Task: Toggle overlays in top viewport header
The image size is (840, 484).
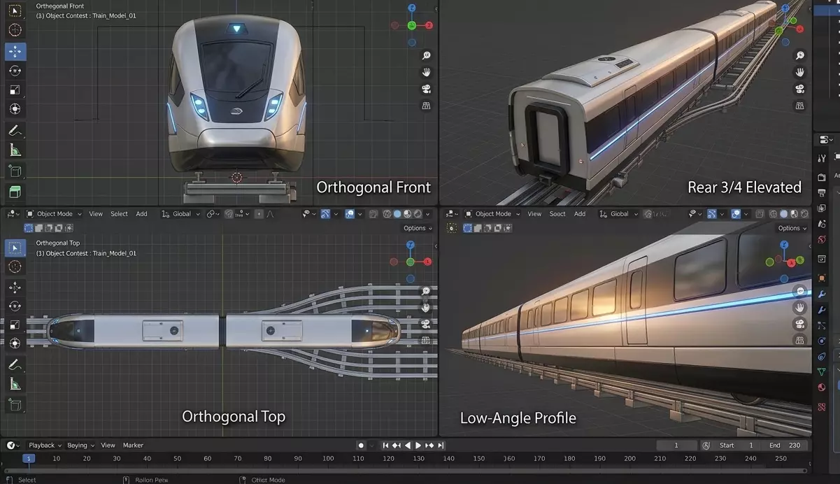Action: click(350, 214)
